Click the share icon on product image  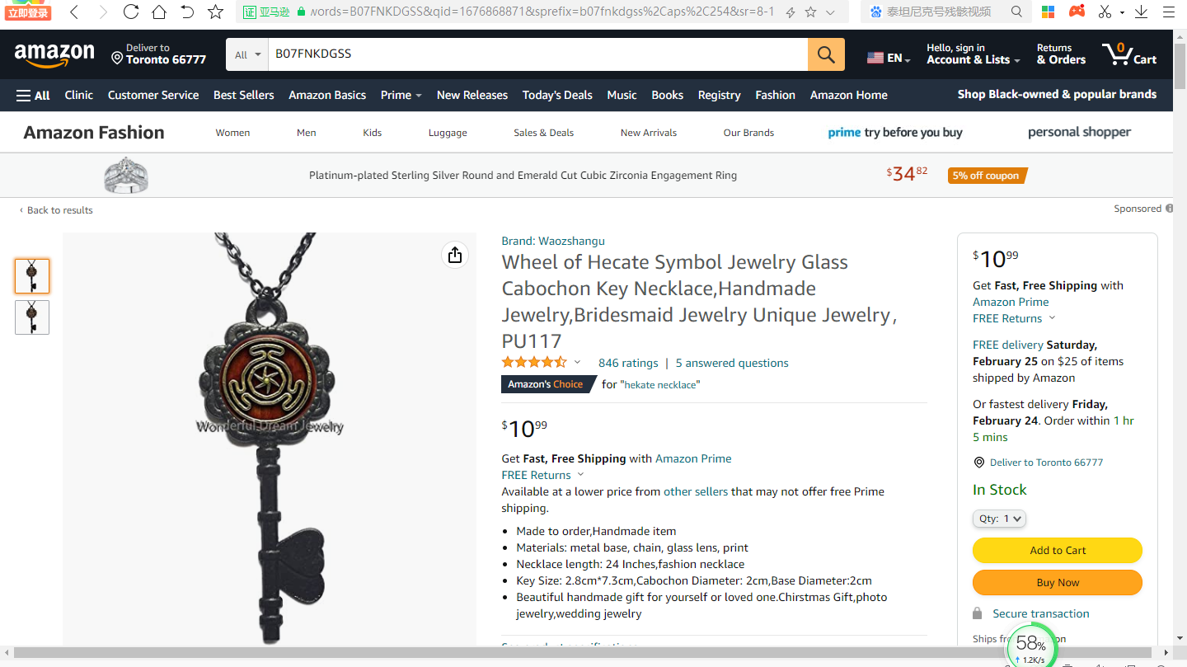coord(455,256)
